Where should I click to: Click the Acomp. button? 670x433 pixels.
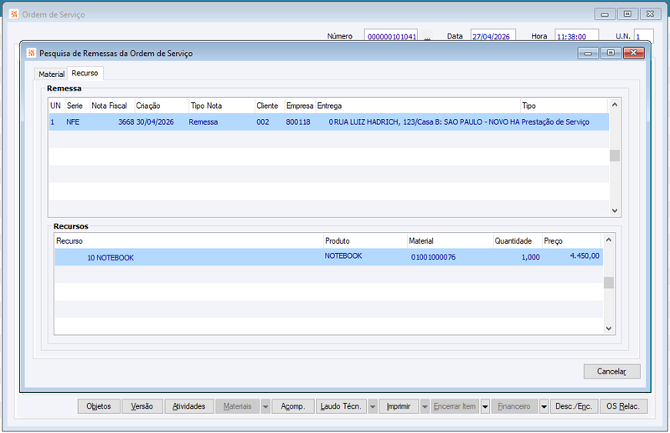click(x=292, y=406)
